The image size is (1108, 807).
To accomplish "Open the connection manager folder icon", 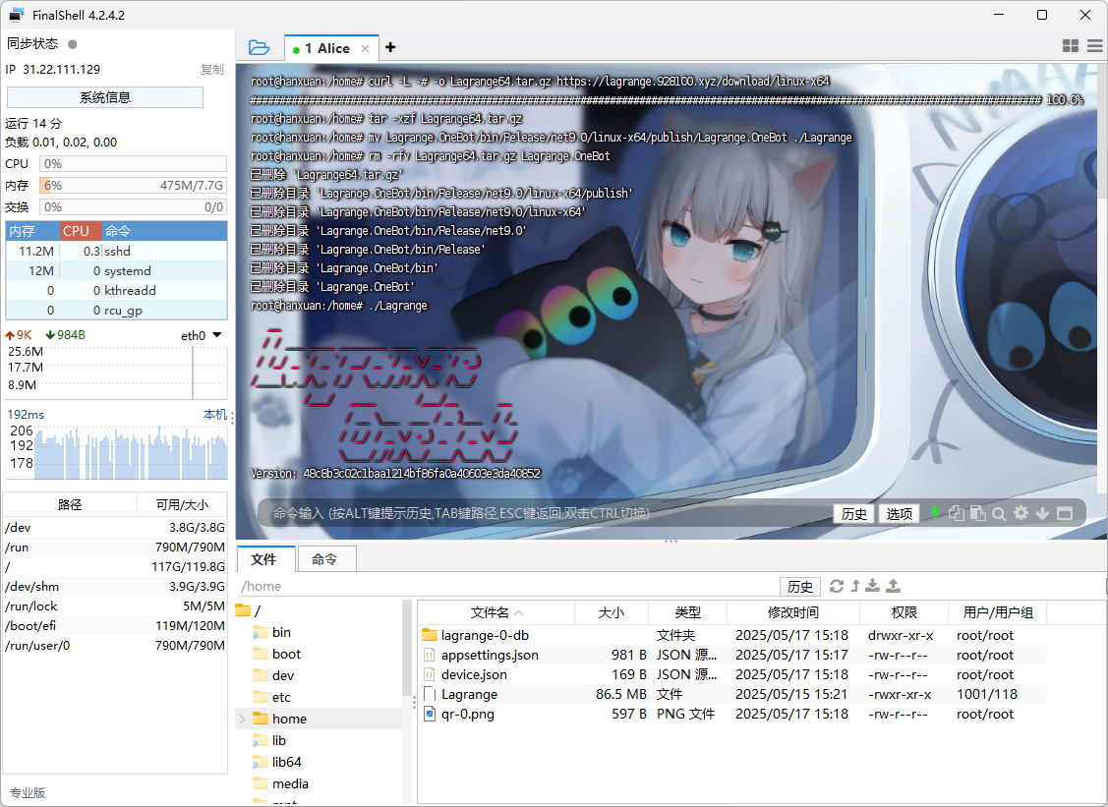I will click(x=259, y=47).
